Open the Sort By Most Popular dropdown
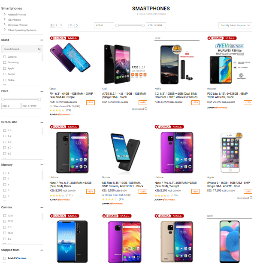The height and width of the screenshot is (263, 260). (x=235, y=25)
